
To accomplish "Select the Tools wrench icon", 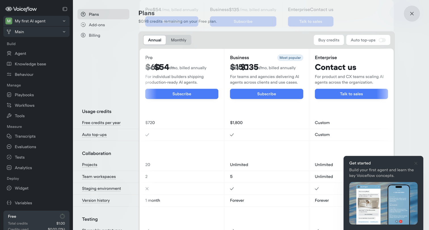I will click(x=9, y=116).
